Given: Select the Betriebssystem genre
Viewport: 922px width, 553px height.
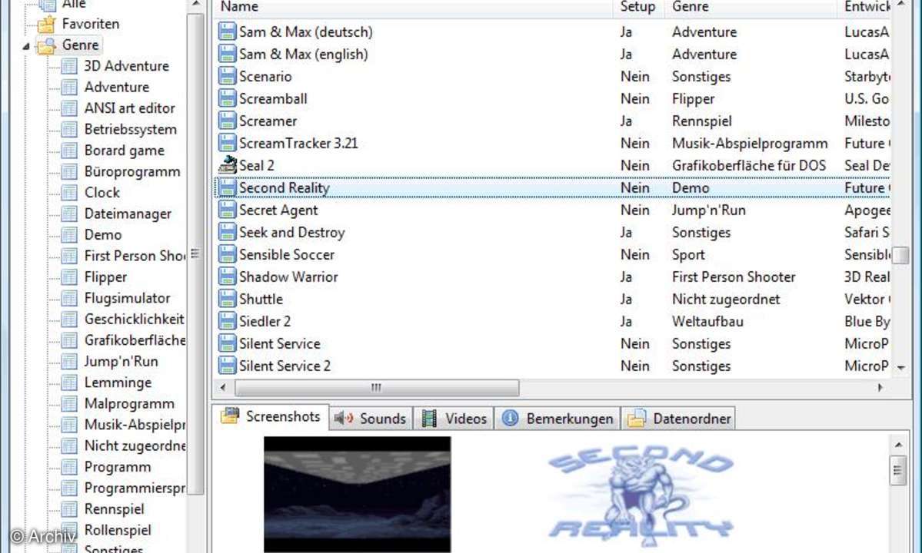Looking at the screenshot, I should click(131, 129).
